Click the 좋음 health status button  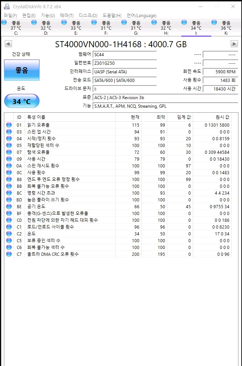pyautogui.click(x=22, y=70)
